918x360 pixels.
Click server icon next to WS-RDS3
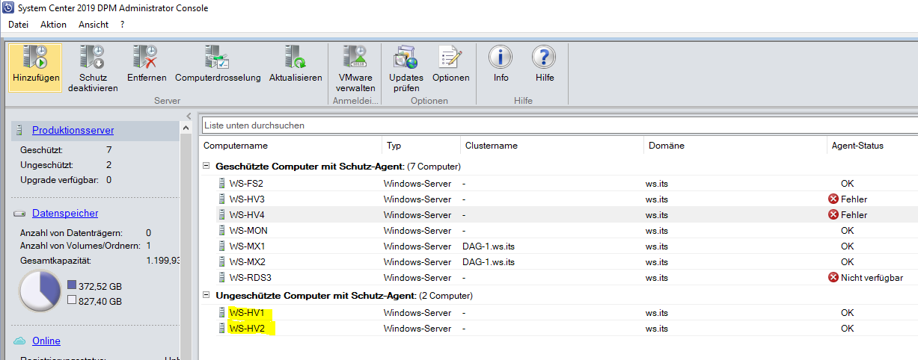(x=221, y=277)
